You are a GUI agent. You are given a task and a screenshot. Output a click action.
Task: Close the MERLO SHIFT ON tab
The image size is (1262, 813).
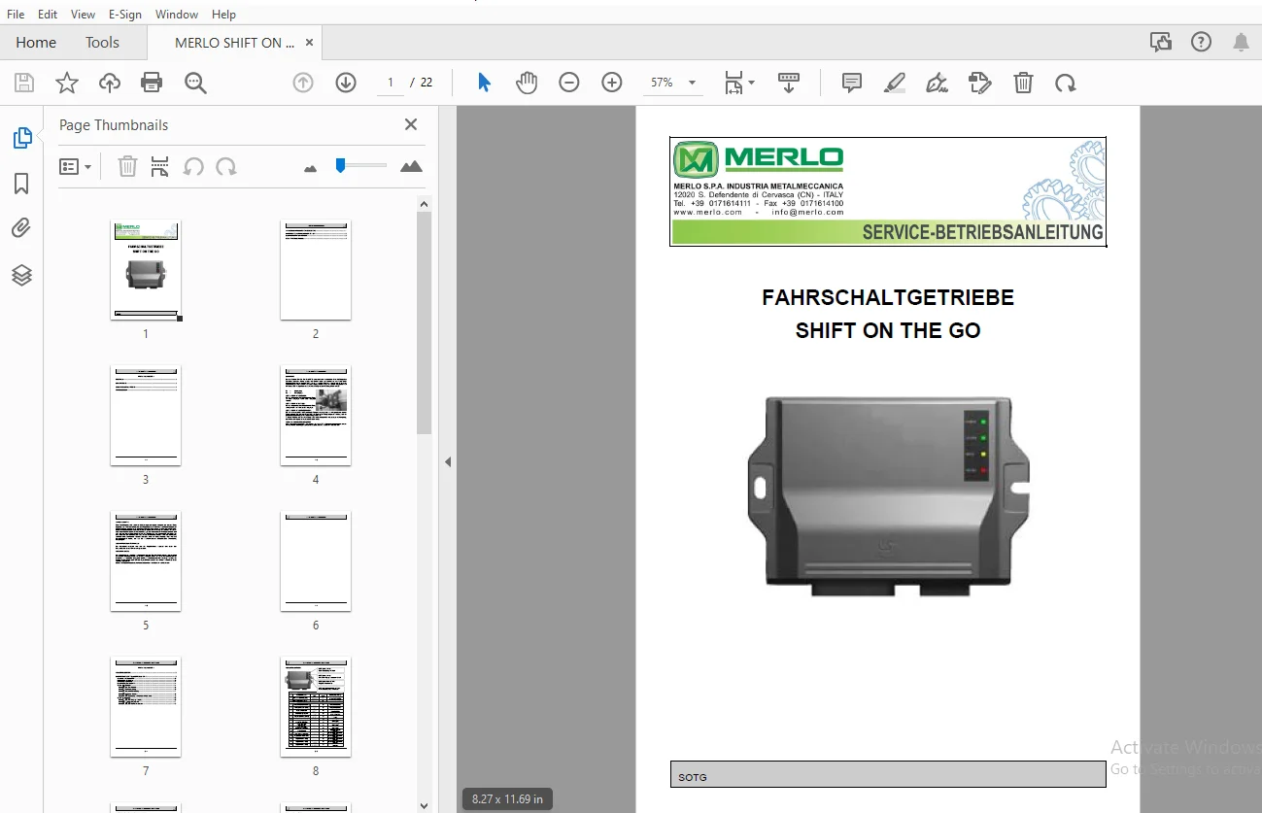point(309,43)
